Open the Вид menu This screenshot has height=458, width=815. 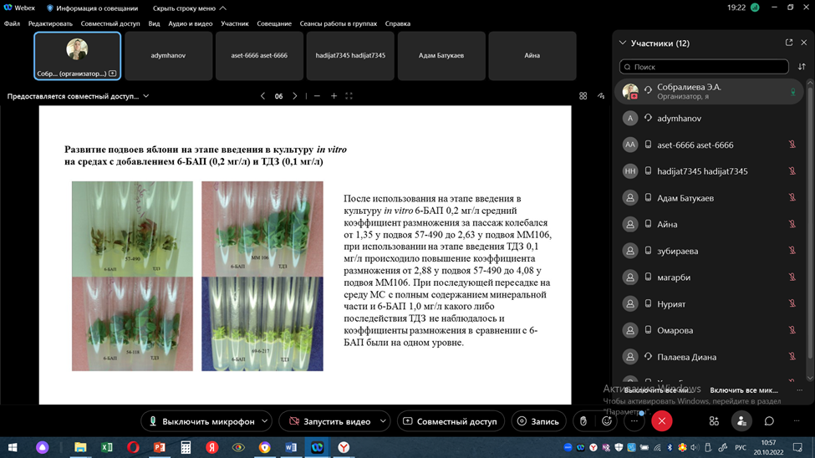click(154, 23)
